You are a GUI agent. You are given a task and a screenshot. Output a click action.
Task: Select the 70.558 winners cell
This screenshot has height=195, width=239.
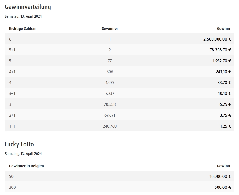point(110,104)
